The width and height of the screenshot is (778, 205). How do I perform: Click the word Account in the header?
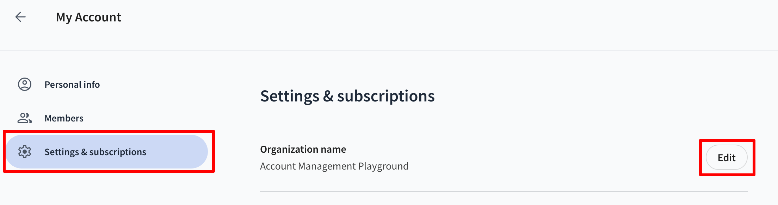[98, 17]
